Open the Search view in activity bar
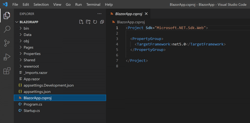 click(7, 29)
